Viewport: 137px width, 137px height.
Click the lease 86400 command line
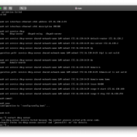[52, 84]
